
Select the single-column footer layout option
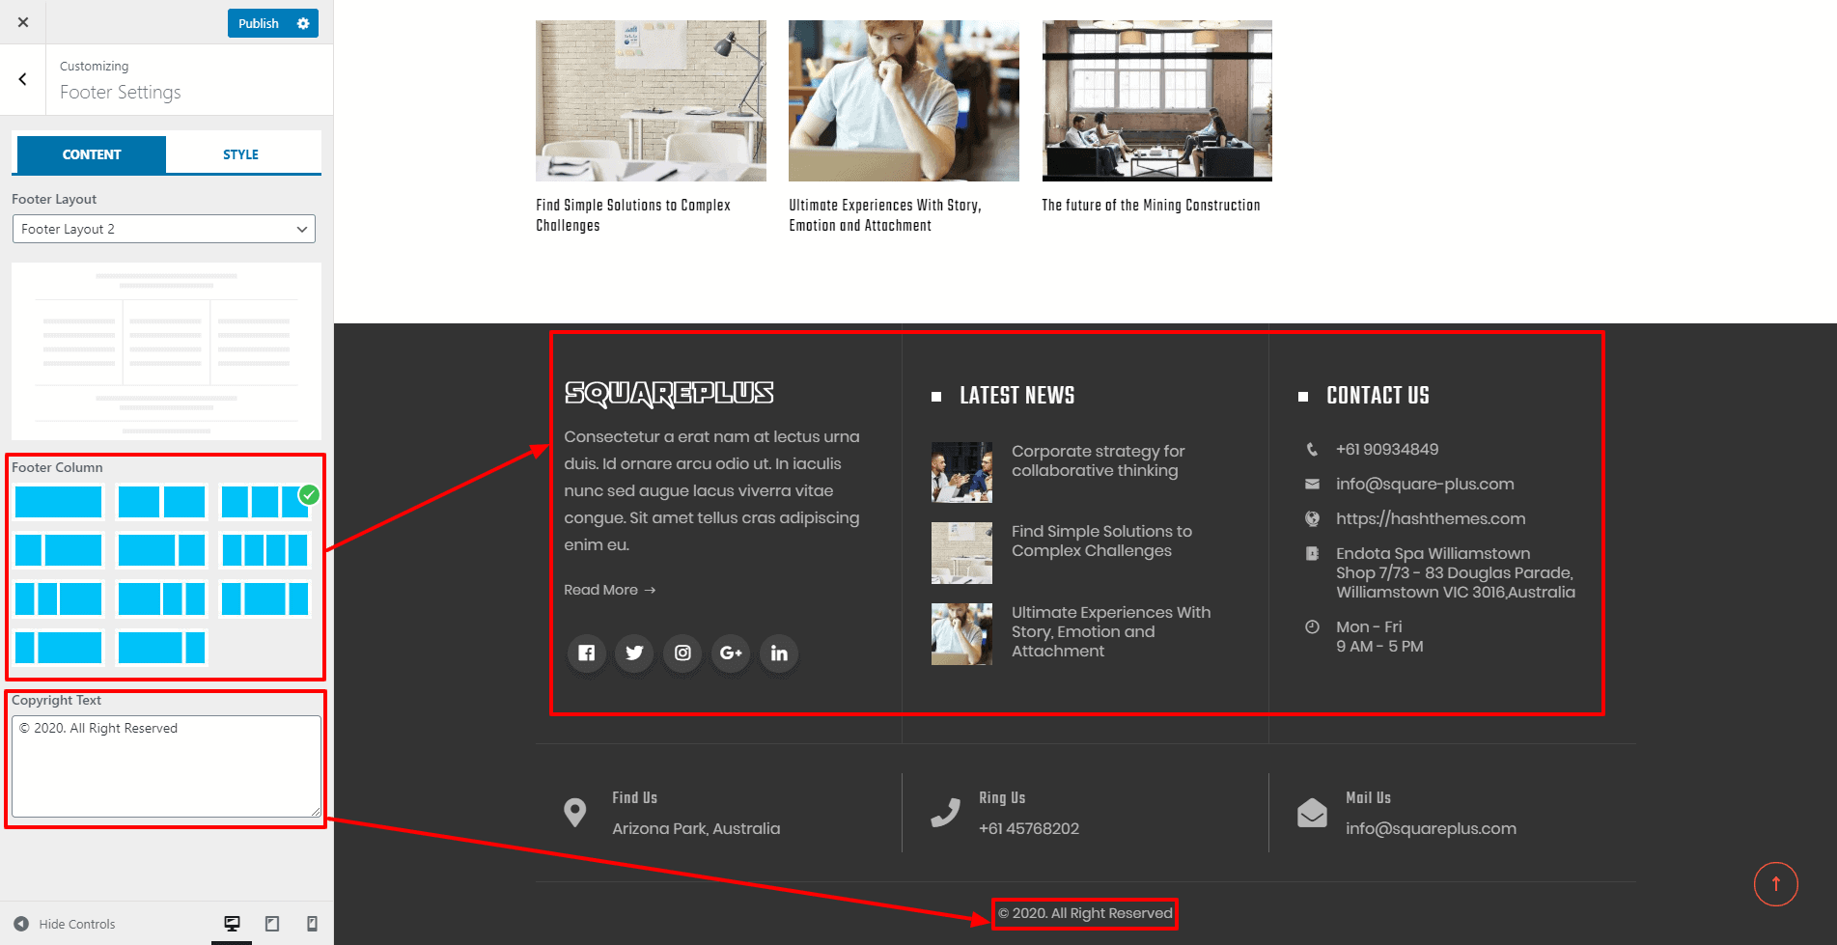[59, 502]
